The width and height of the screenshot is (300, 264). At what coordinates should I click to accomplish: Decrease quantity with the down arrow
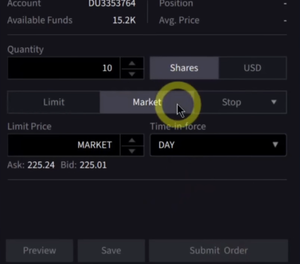[132, 74]
